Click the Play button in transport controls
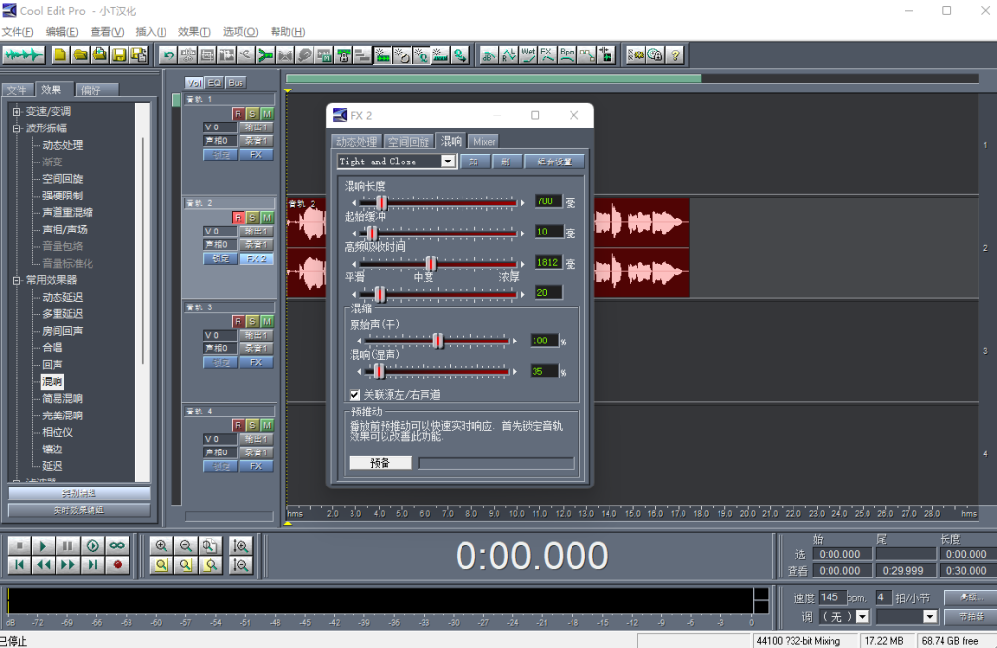Image resolution: width=997 pixels, height=648 pixels. click(x=43, y=546)
